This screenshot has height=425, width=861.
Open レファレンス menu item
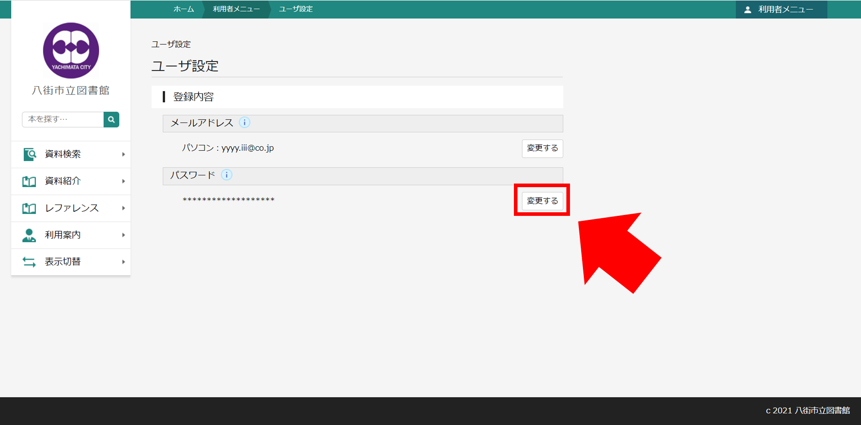[71, 208]
